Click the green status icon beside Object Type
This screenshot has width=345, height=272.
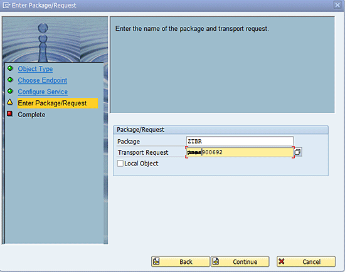(x=10, y=68)
